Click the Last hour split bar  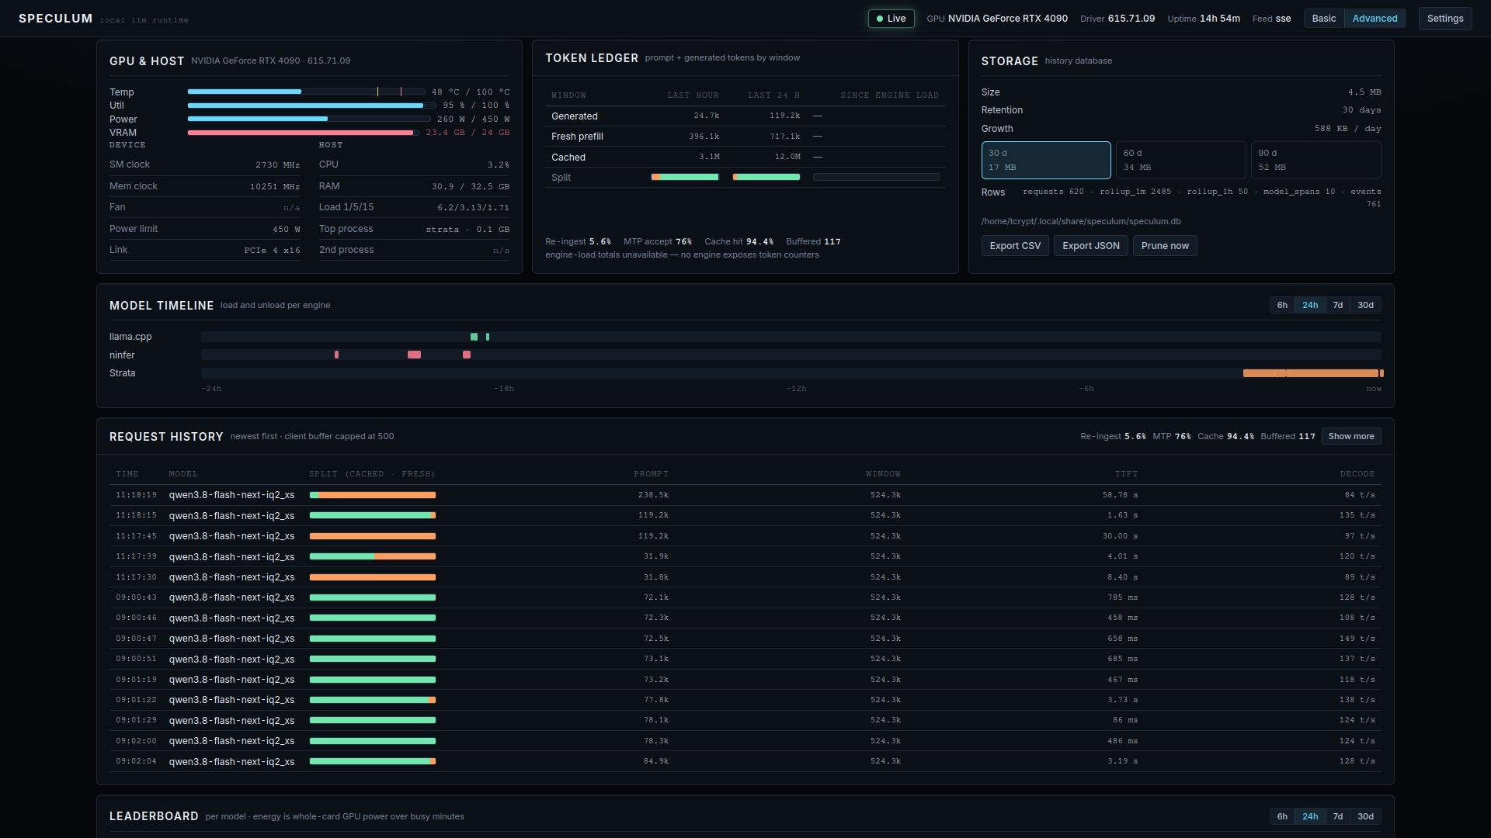685,178
